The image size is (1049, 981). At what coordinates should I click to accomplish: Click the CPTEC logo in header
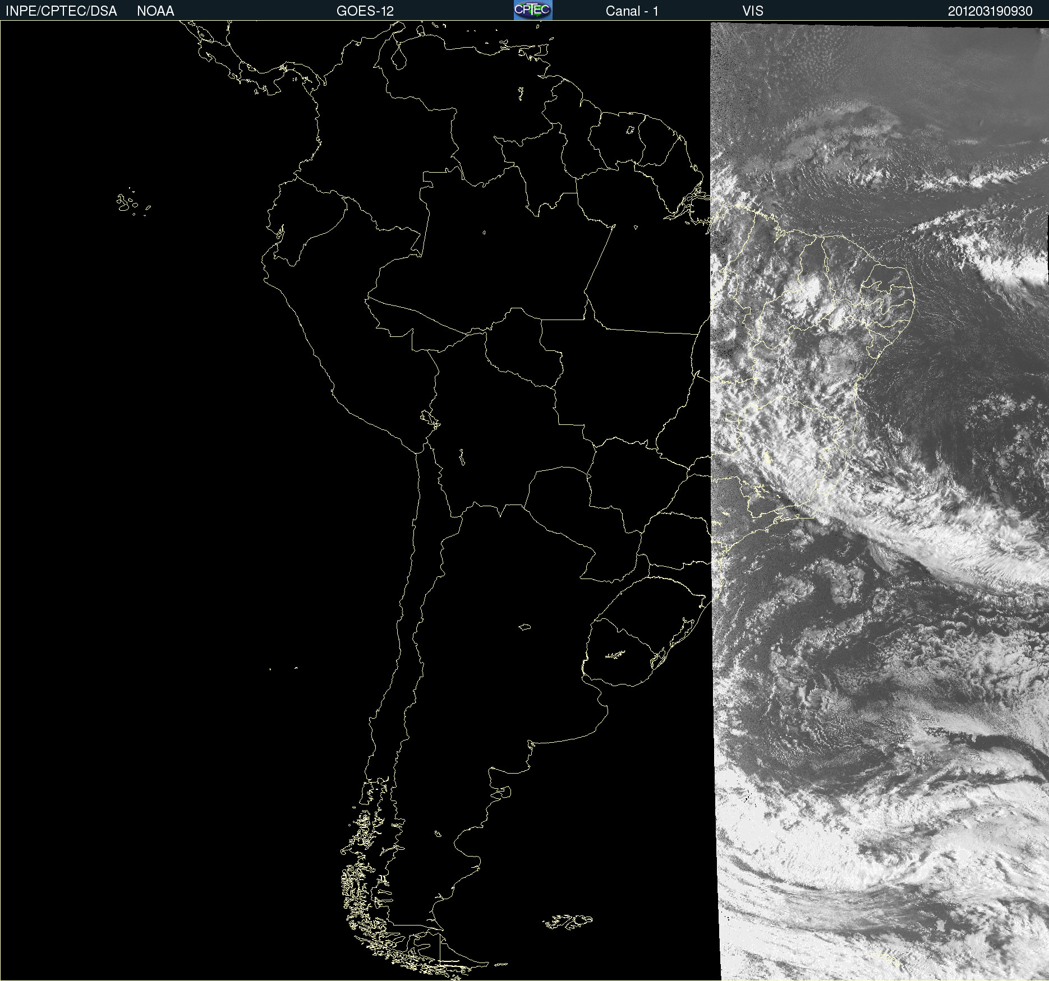pyautogui.click(x=533, y=10)
